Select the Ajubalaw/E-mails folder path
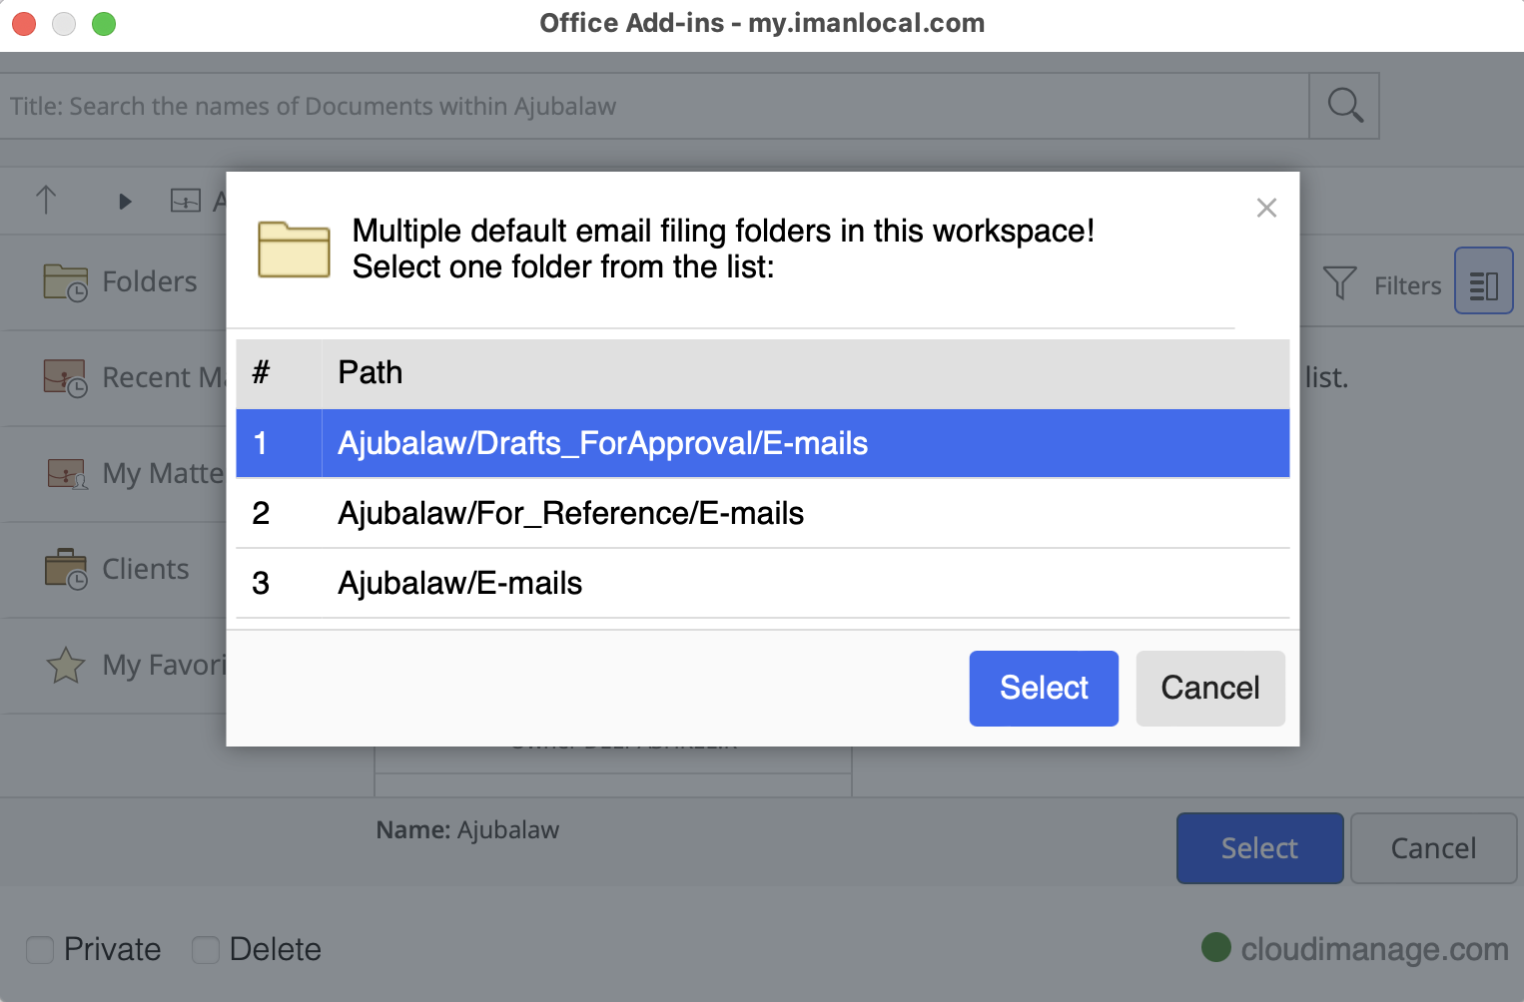This screenshot has height=1002, width=1524. (459, 583)
